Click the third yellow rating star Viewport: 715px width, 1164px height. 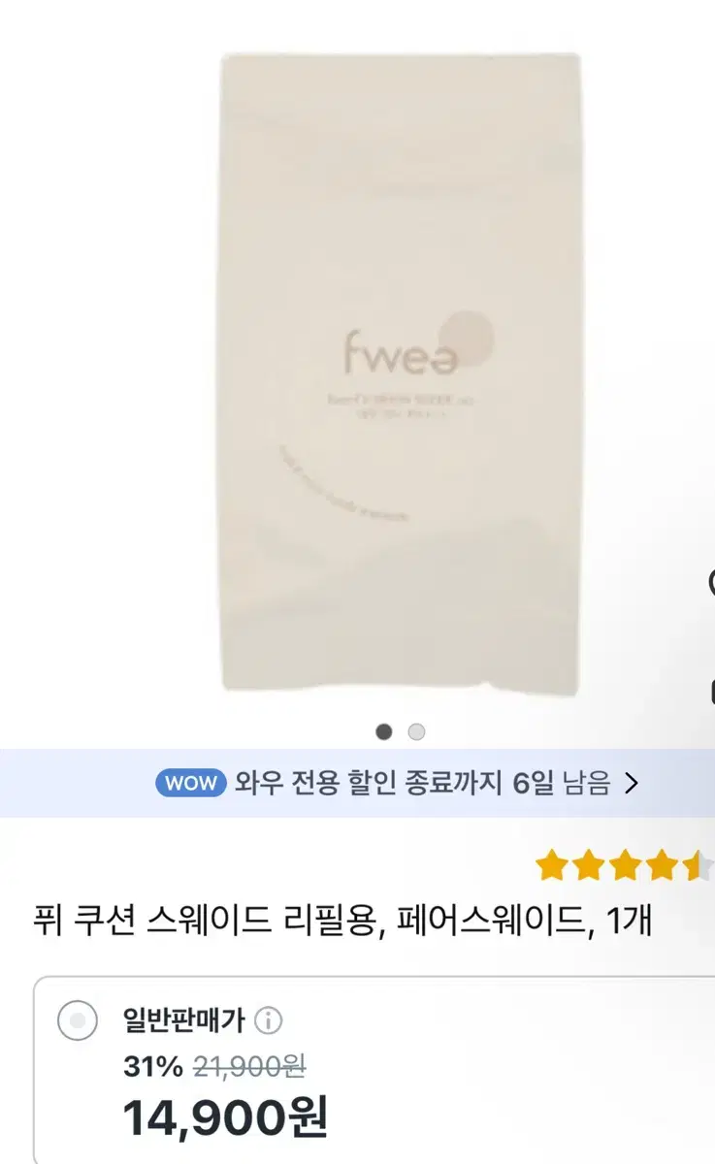626,864
